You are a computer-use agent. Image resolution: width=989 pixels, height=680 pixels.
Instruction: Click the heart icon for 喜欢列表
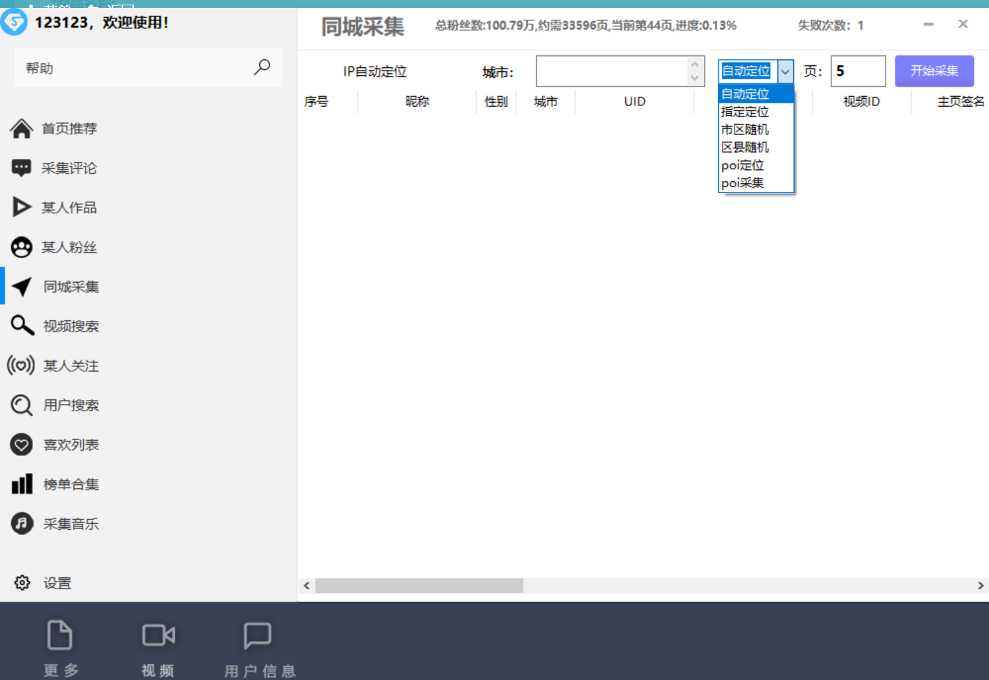[x=21, y=445]
